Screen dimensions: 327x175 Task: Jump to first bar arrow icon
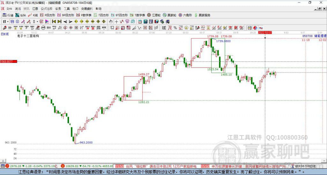(54, 22)
